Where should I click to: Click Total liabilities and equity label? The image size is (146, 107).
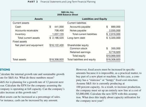coord(81,59)
